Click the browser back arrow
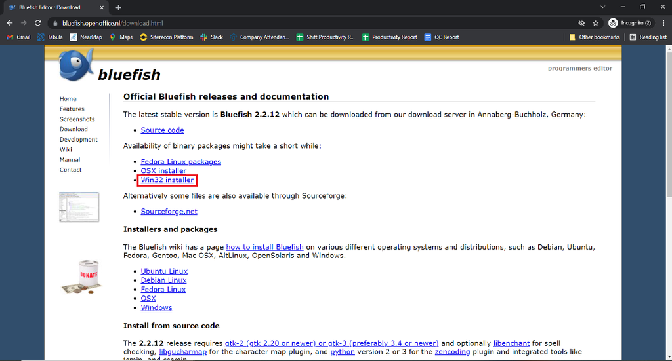This screenshot has height=361, width=672. [10, 23]
